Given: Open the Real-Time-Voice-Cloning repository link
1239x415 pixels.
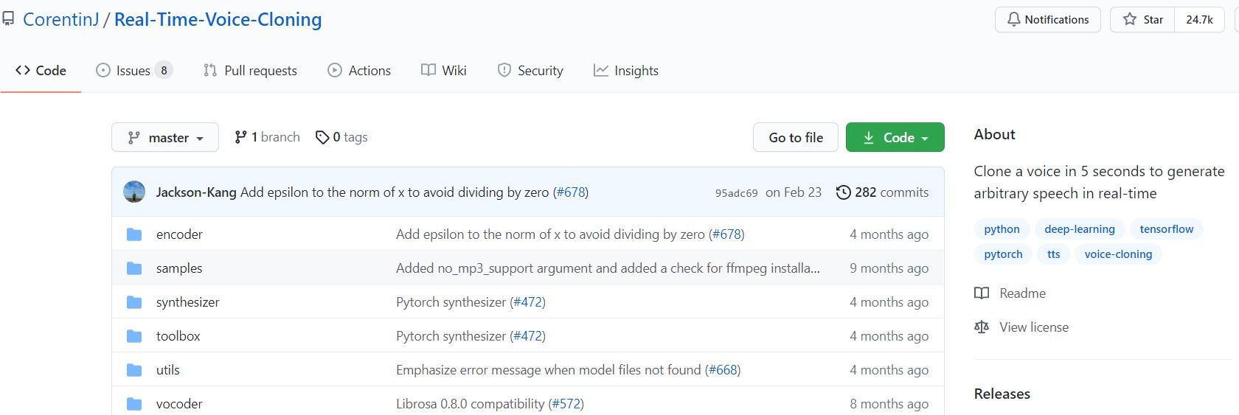Looking at the screenshot, I should [218, 19].
